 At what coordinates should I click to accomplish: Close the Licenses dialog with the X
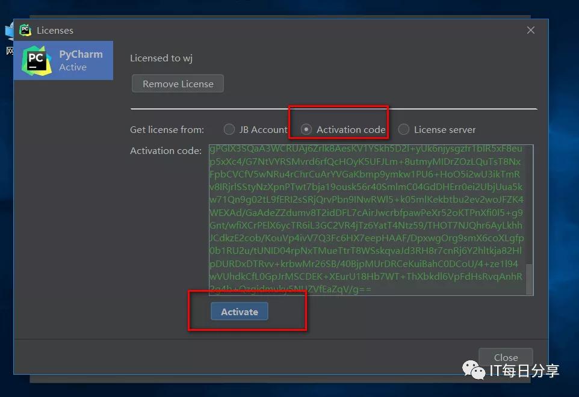pyautogui.click(x=531, y=30)
